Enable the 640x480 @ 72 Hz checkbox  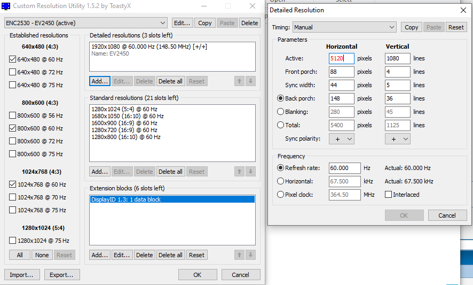13,72
